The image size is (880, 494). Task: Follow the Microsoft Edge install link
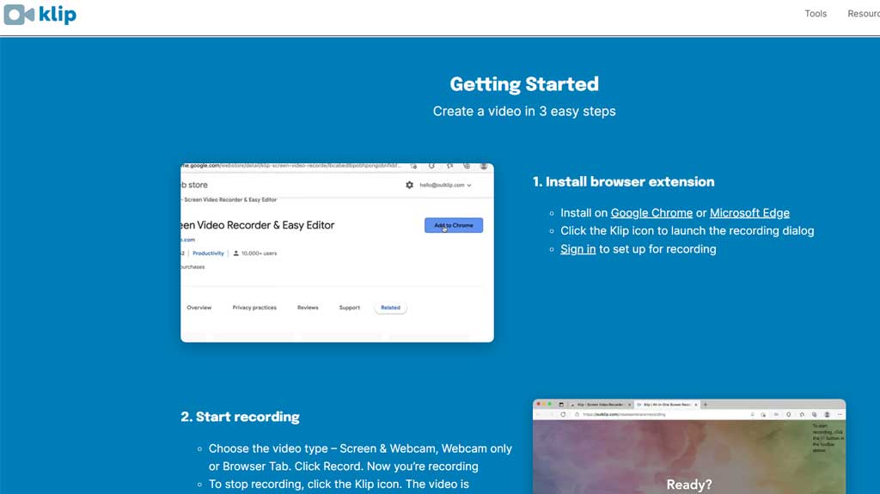(749, 213)
